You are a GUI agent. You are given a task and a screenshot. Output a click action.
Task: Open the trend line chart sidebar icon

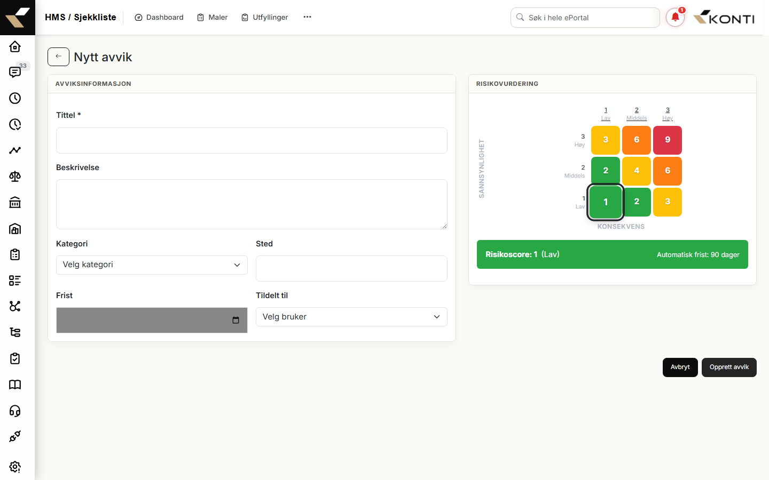pos(15,150)
